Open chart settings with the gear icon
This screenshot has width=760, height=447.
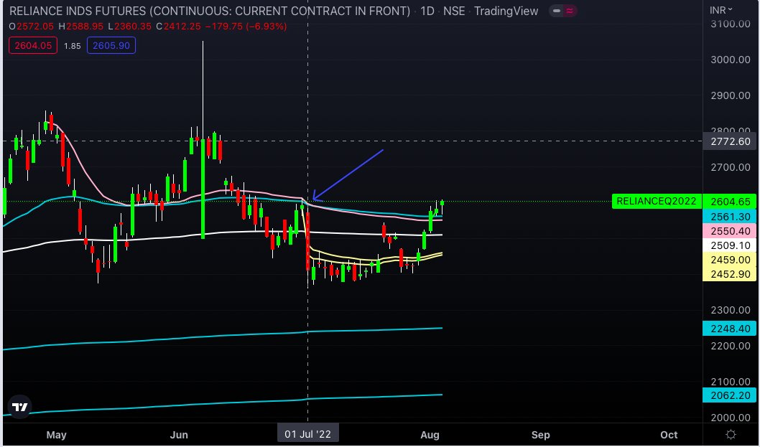coord(731,434)
